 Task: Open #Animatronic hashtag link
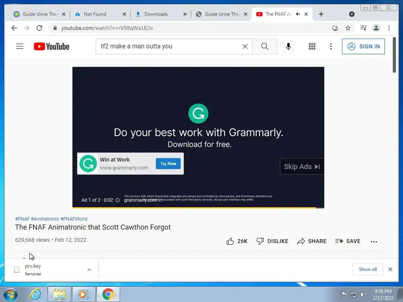45,219
